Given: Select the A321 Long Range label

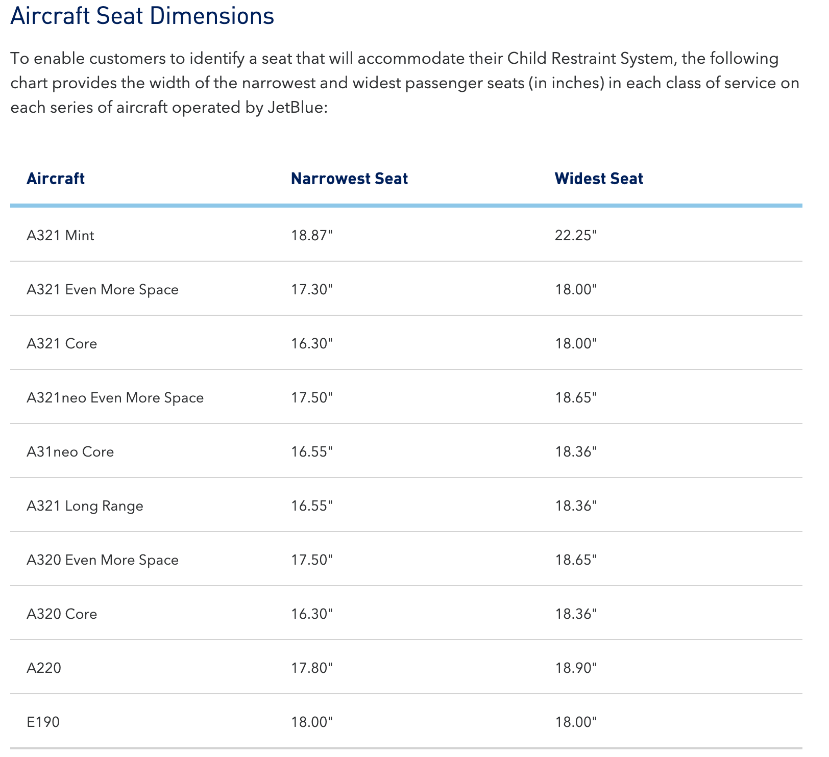Looking at the screenshot, I should [85, 506].
